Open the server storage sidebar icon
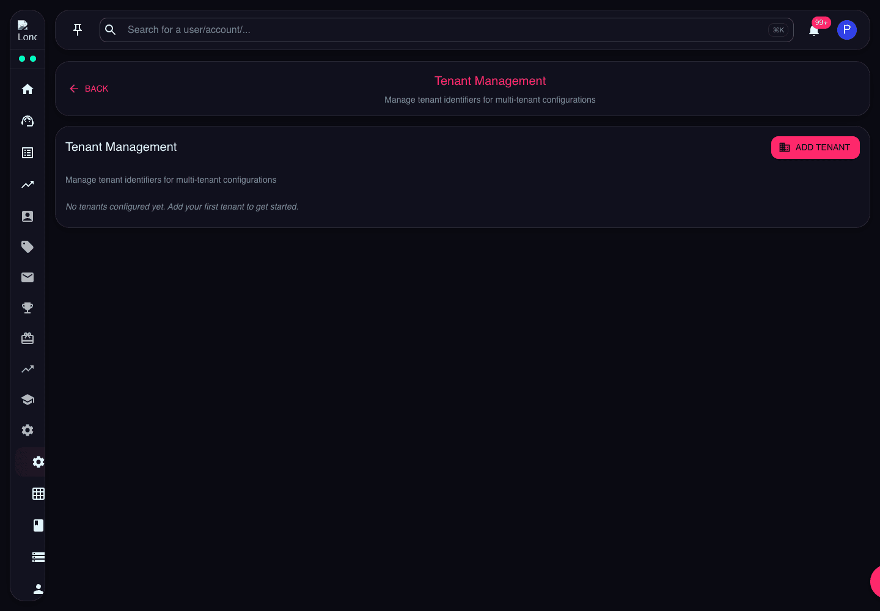Screen dimensions: 880x611 point(38,557)
